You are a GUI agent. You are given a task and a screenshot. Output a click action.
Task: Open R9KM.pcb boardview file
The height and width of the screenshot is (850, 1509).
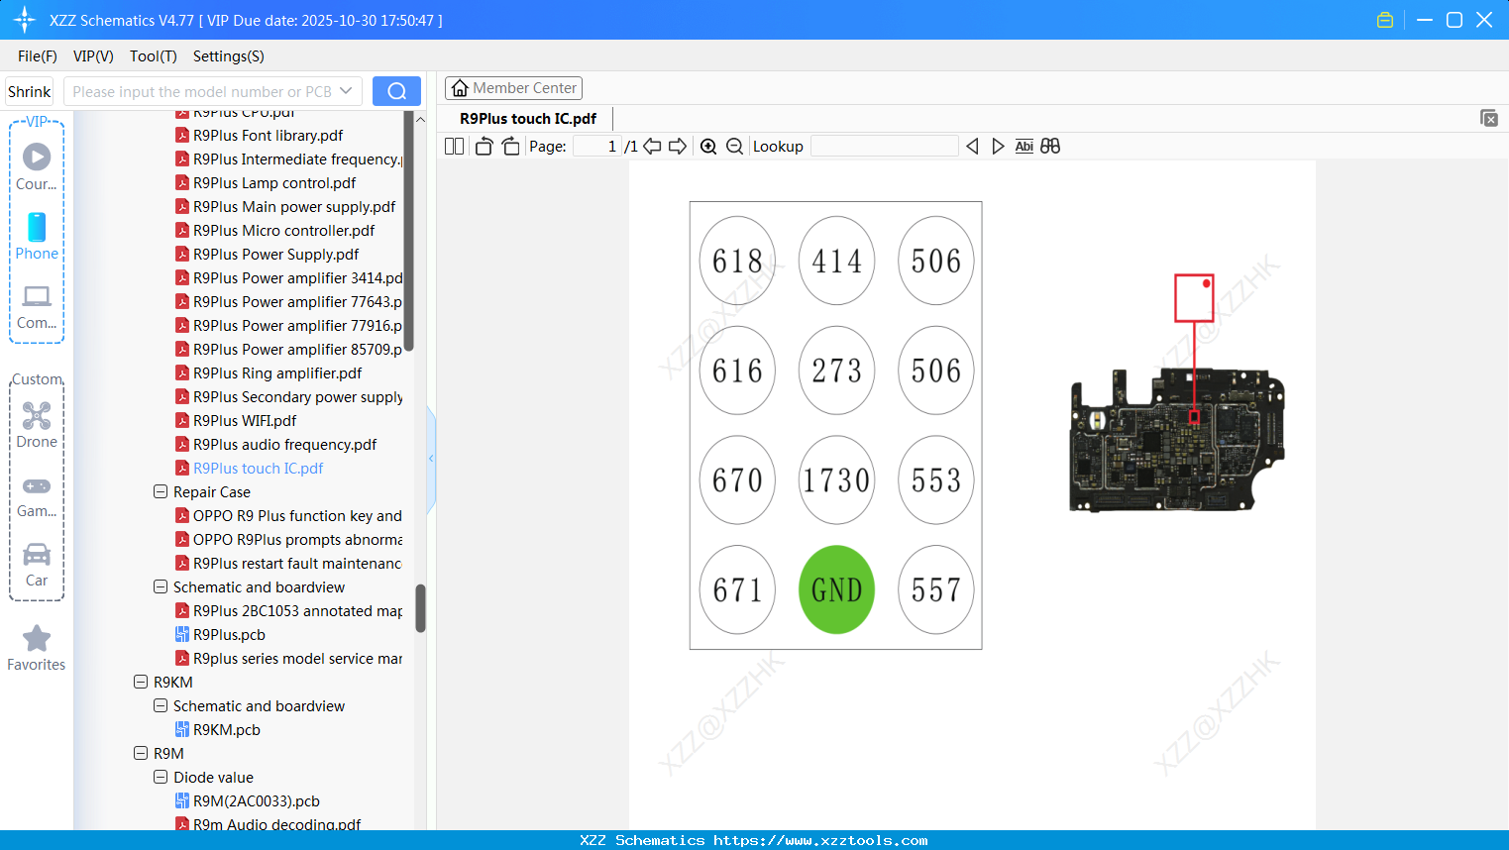227,730
